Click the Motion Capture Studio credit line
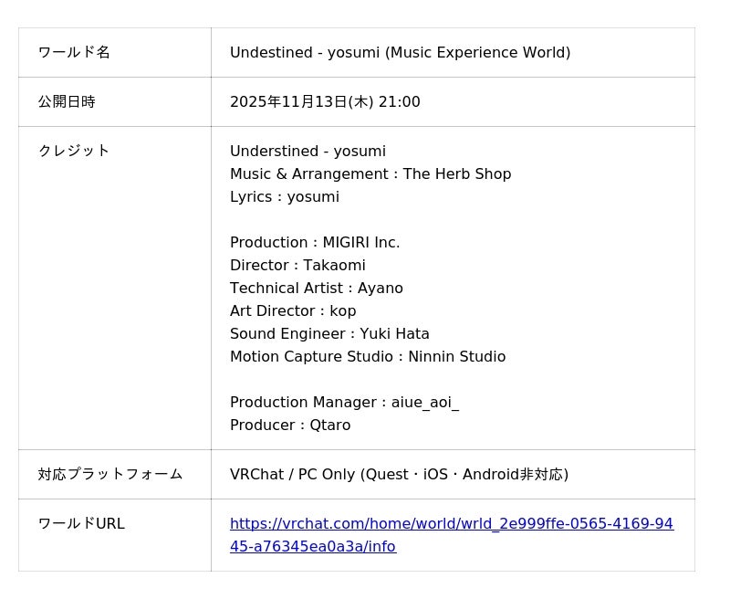This screenshot has height=599, width=730. pyautogui.click(x=368, y=356)
